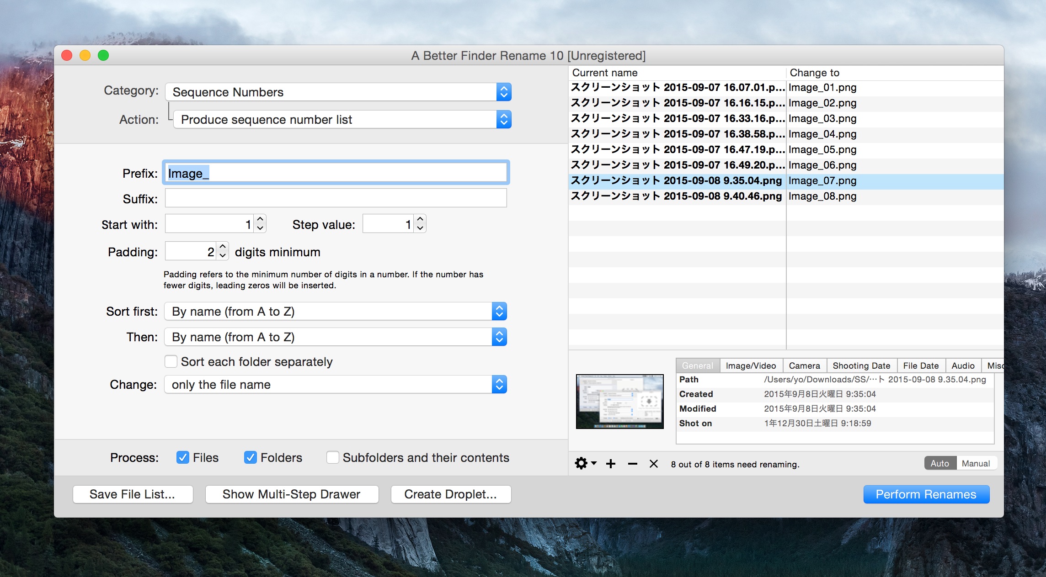Increment the Start with stepper up arrow
This screenshot has width=1046, height=577.
(x=261, y=220)
